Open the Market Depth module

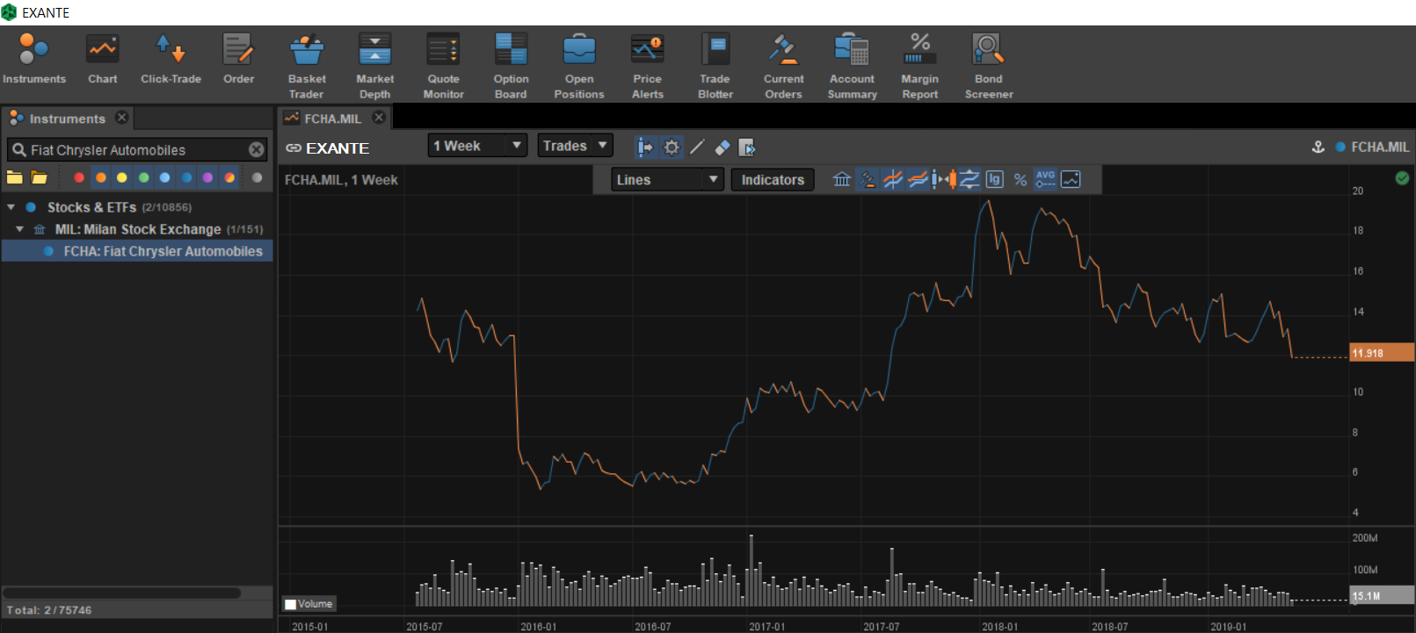pyautogui.click(x=374, y=66)
